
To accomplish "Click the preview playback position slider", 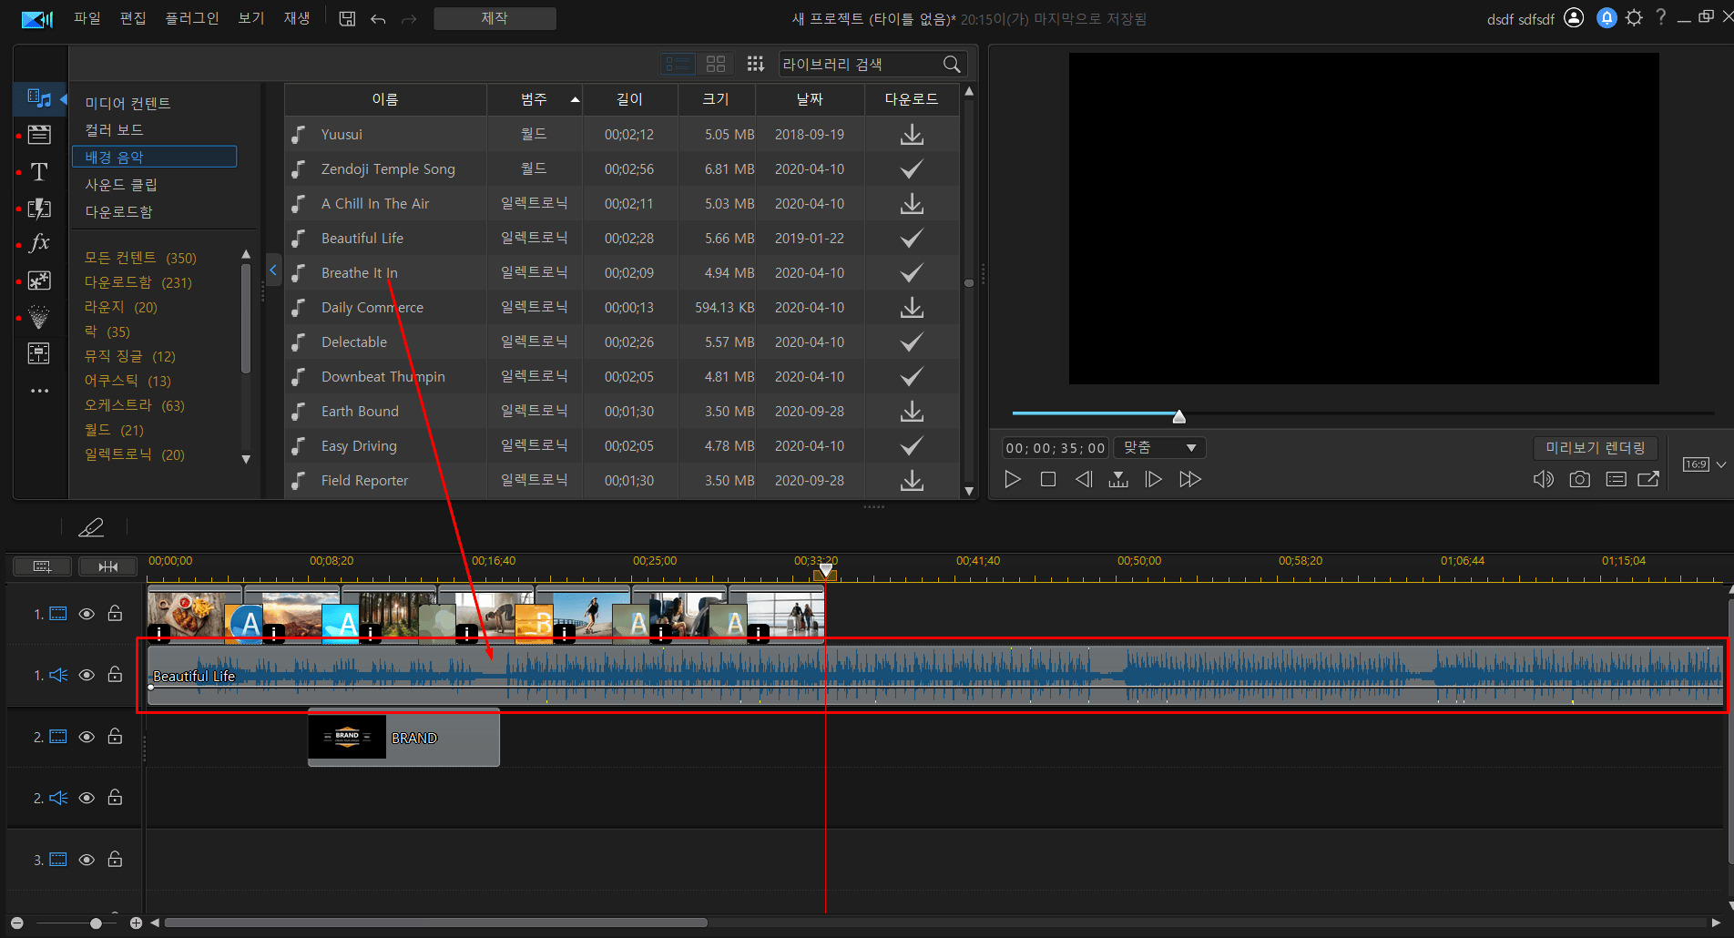I will (1178, 416).
